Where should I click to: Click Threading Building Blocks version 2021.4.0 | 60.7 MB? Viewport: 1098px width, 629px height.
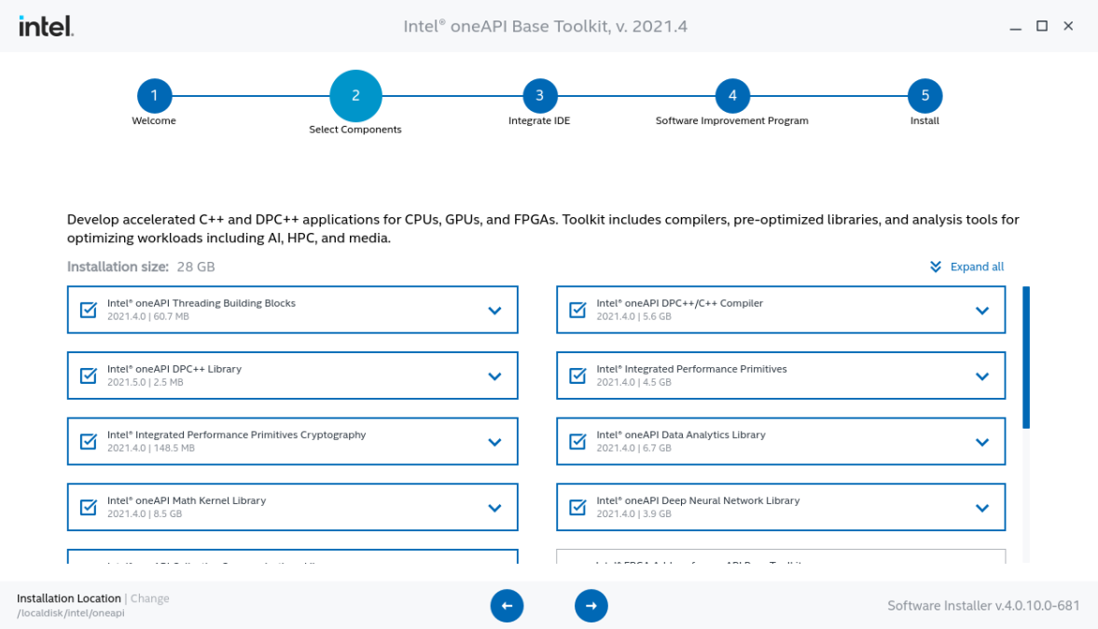point(147,316)
